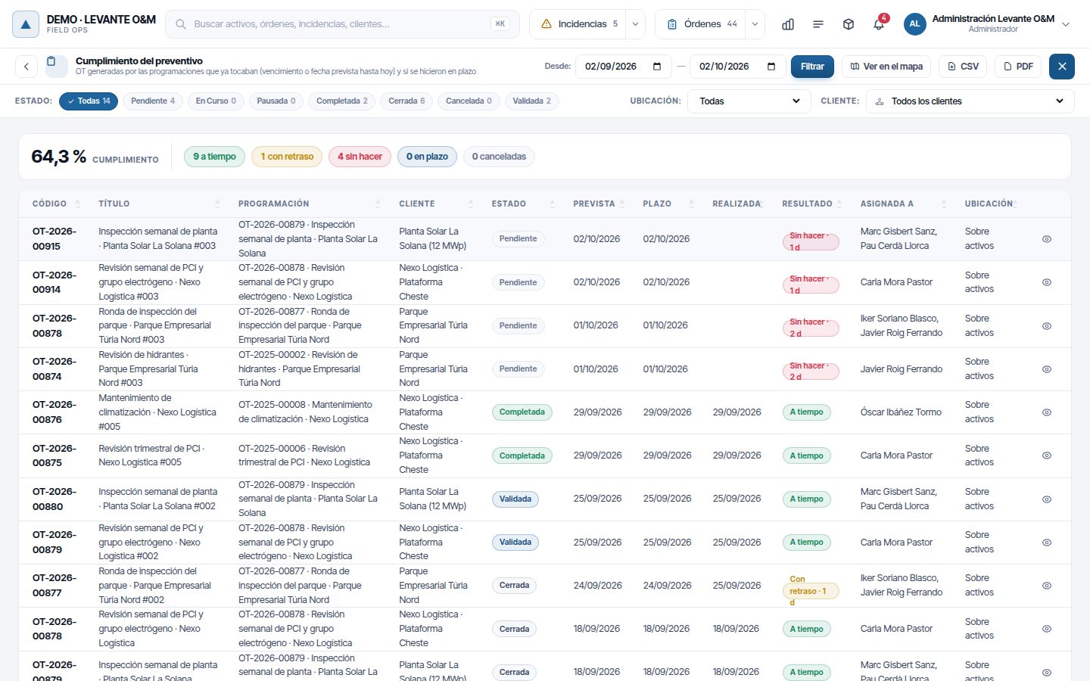Filter by Validada status chip
The image size is (1090, 681).
pos(532,101)
